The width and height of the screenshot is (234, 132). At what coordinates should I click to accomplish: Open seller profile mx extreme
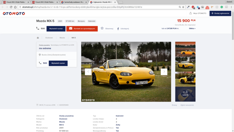pyautogui.click(x=45, y=48)
